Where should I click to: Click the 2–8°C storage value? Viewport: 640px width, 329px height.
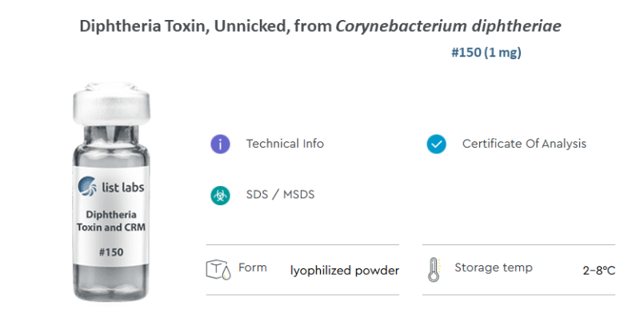pos(598,271)
